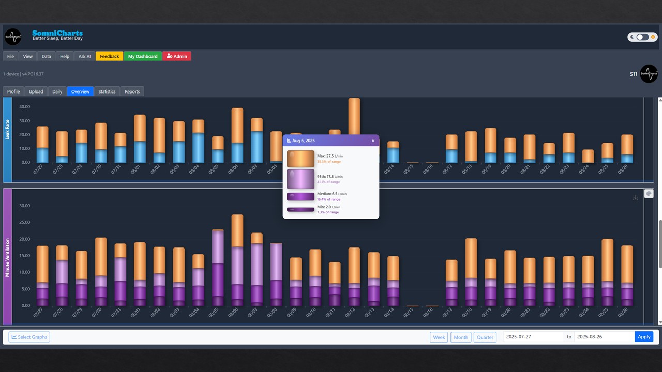This screenshot has width=662, height=372.
Task: Click the "95th: 17.8 L/min" text in popup
Action: (x=330, y=177)
